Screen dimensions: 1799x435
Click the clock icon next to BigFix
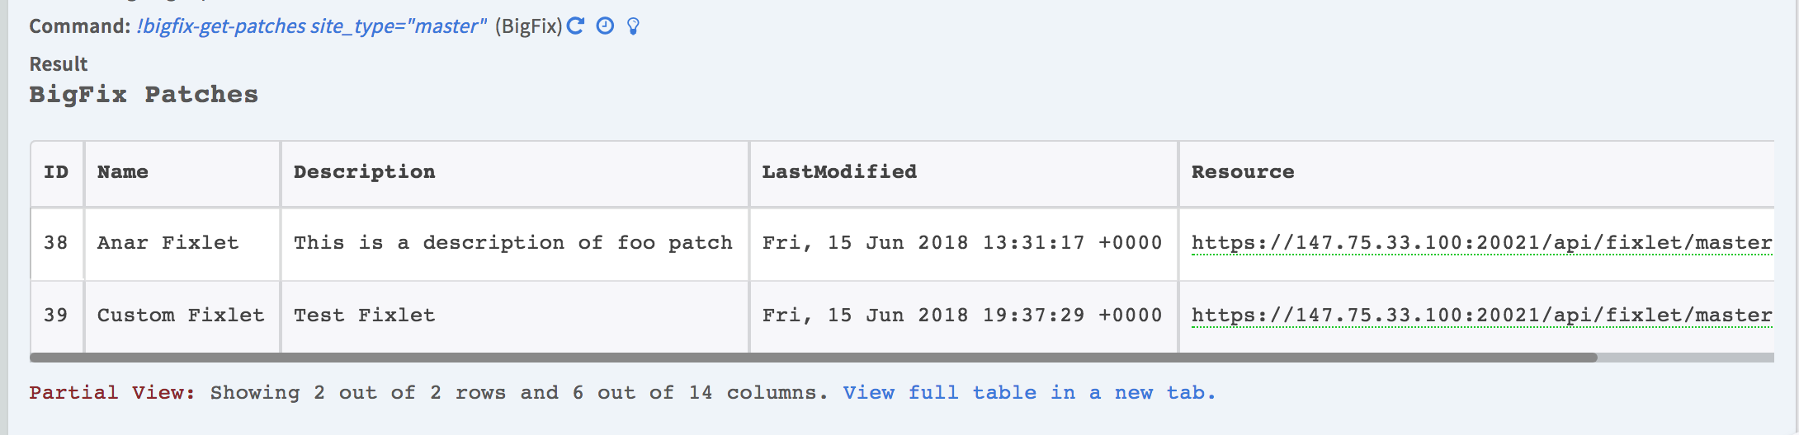pyautogui.click(x=605, y=26)
